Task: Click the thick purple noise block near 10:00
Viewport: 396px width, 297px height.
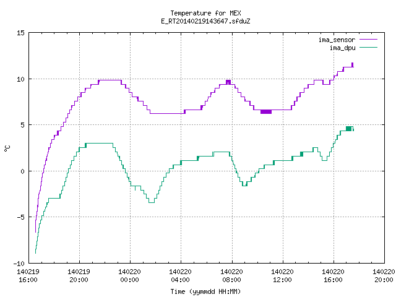Action: [266, 111]
